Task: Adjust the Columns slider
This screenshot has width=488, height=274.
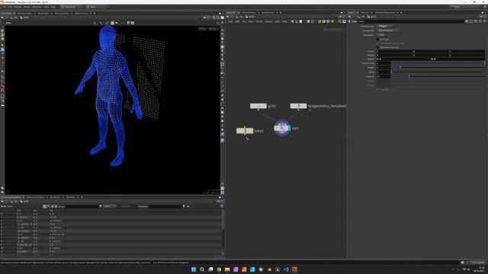Action: pos(438,76)
